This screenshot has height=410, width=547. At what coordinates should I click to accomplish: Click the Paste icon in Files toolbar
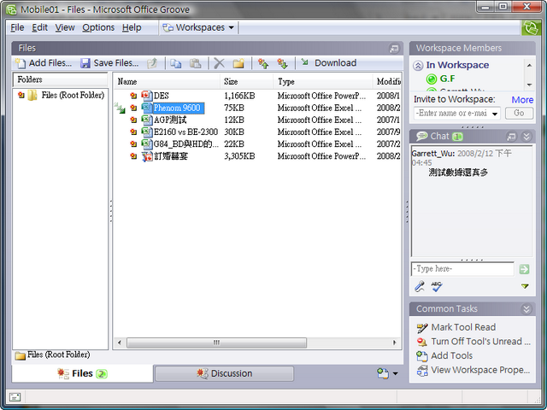[x=195, y=63]
